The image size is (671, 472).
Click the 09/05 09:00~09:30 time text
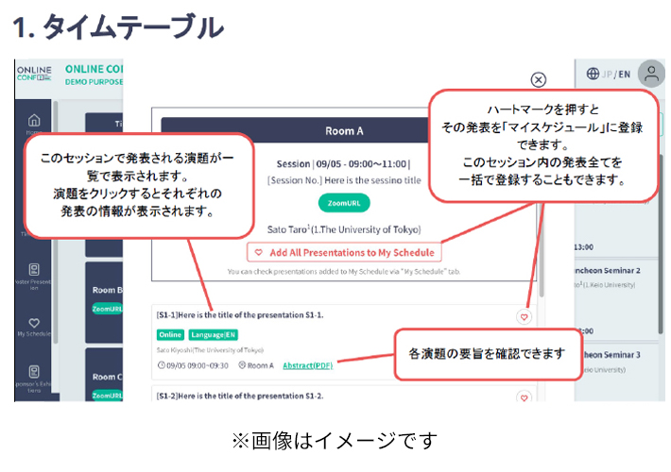[193, 365]
